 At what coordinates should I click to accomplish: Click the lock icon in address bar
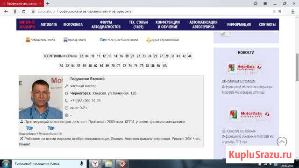click(33, 11)
